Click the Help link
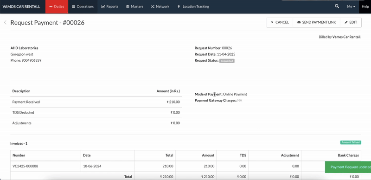Image resolution: width=371 pixels, height=180 pixels. [365, 6]
